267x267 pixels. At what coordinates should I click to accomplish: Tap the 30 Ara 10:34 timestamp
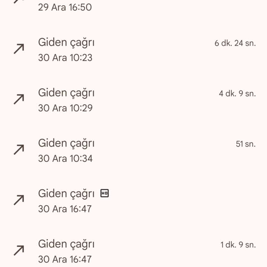click(65, 159)
